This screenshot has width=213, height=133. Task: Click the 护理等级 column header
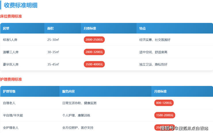(9, 91)
